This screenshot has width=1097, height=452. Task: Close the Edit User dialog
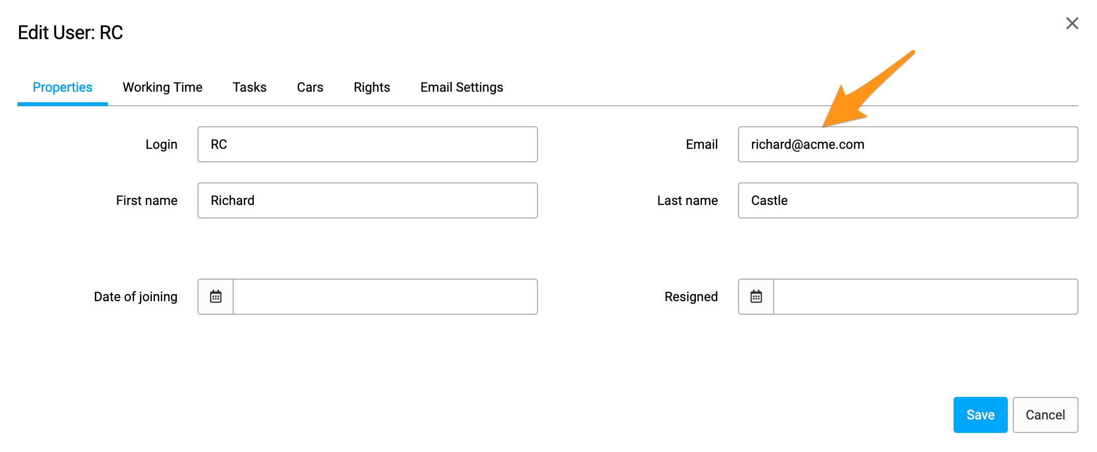[1072, 24]
